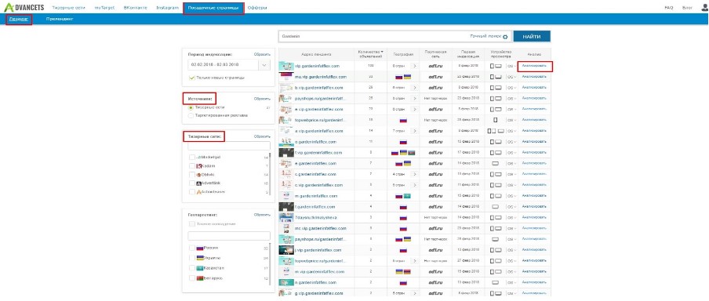Expand countries for c.gardeninfatflex.com row
Image resolution: width=709 pixels, height=301 pixels.
tap(414, 174)
